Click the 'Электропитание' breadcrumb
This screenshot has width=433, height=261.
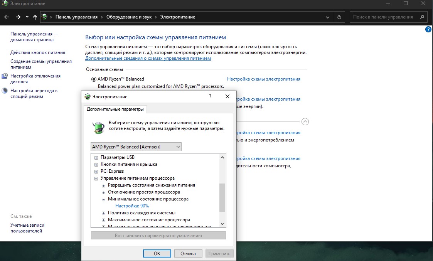click(x=178, y=17)
